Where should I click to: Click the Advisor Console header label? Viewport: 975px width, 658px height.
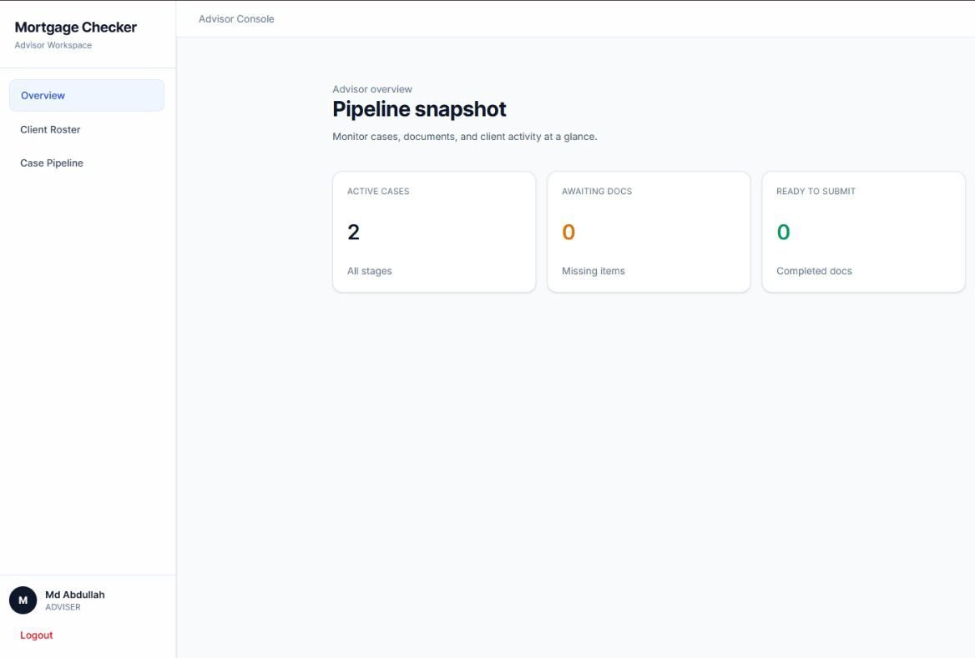point(236,19)
